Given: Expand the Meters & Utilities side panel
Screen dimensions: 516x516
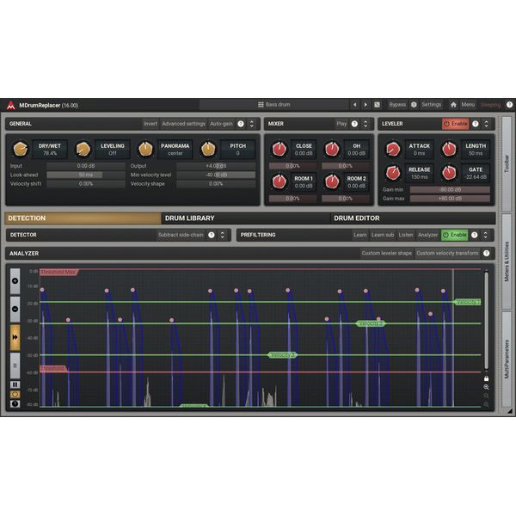Looking at the screenshot, I should 507,261.
